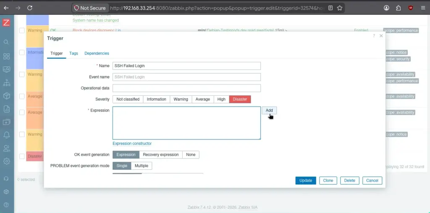
Task: Open Users icon in sidebar
Action: (x=6, y=148)
